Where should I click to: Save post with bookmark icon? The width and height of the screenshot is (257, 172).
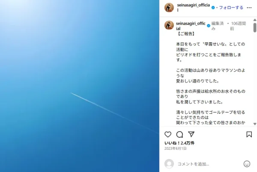click(249, 134)
